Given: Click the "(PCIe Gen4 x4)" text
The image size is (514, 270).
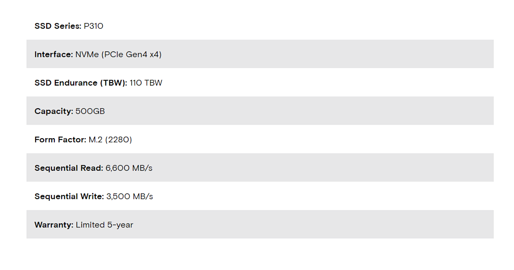Looking at the screenshot, I should pyautogui.click(x=131, y=54).
